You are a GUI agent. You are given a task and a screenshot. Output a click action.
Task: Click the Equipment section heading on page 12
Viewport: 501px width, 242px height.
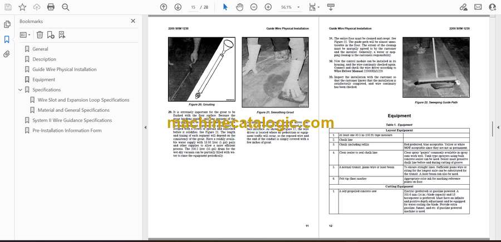coord(399,116)
